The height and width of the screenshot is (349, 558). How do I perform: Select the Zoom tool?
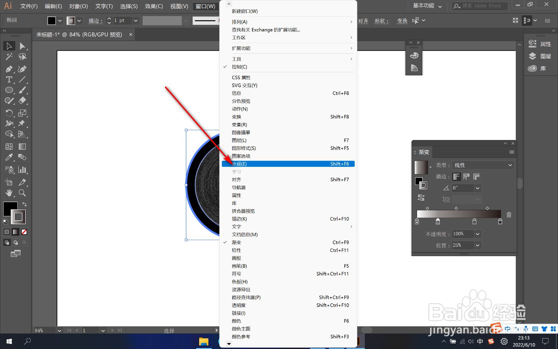pyautogui.click(x=22, y=193)
